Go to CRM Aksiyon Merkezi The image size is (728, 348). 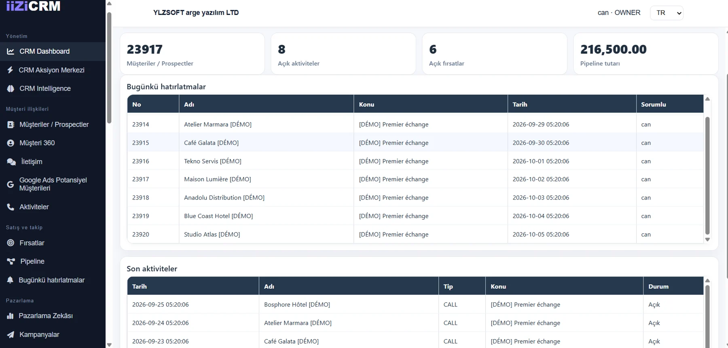click(53, 70)
